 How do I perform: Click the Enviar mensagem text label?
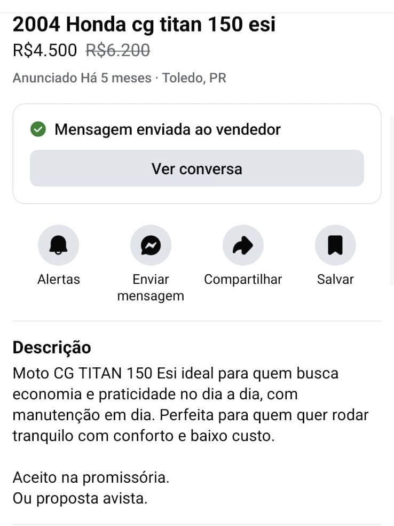pyautogui.click(x=151, y=288)
